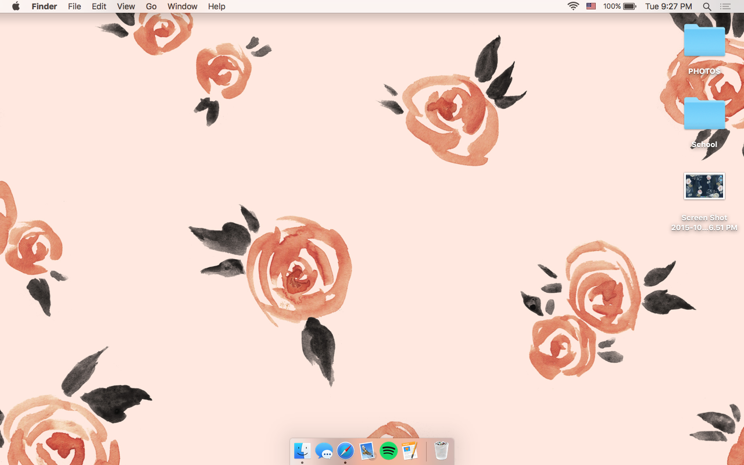Click the Wi-Fi status icon
Viewport: 744px width, 465px height.
click(x=573, y=6)
